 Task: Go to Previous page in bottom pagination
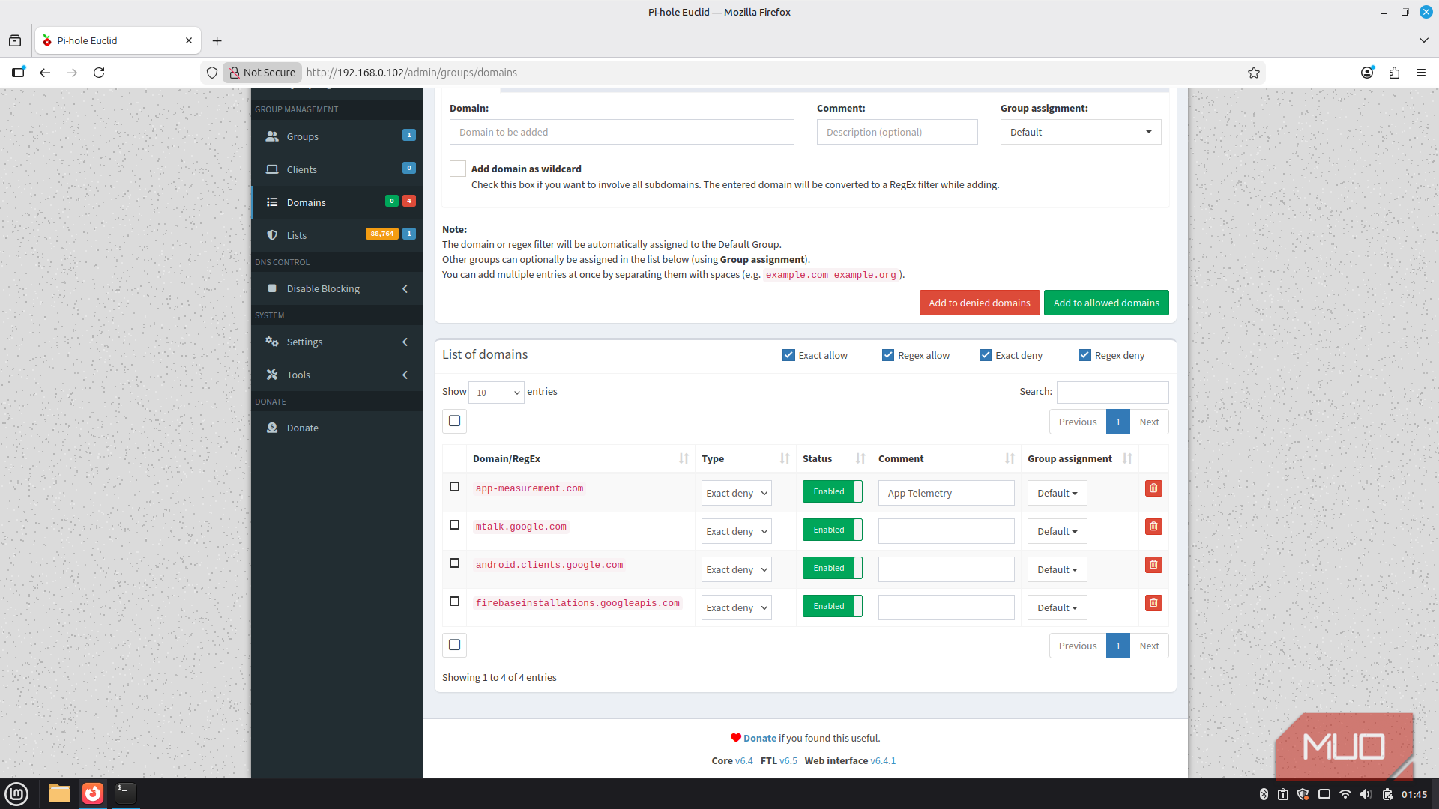click(x=1078, y=646)
